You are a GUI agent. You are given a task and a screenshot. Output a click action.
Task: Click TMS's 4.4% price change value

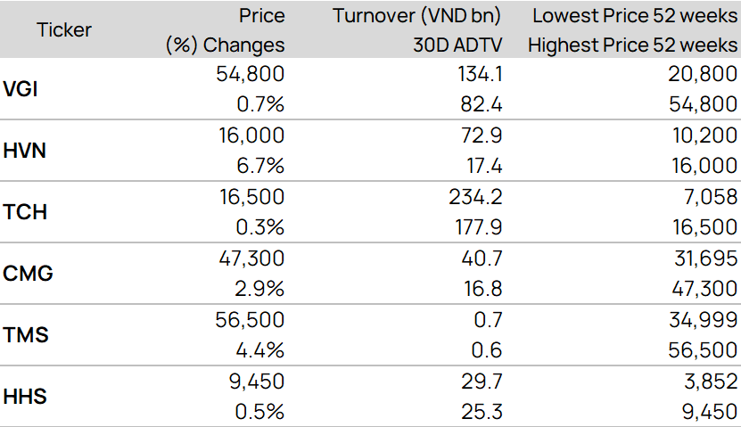click(260, 351)
